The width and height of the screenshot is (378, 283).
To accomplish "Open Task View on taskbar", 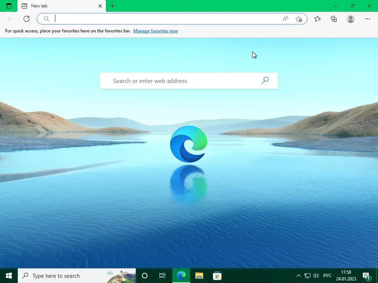I will pos(162,276).
